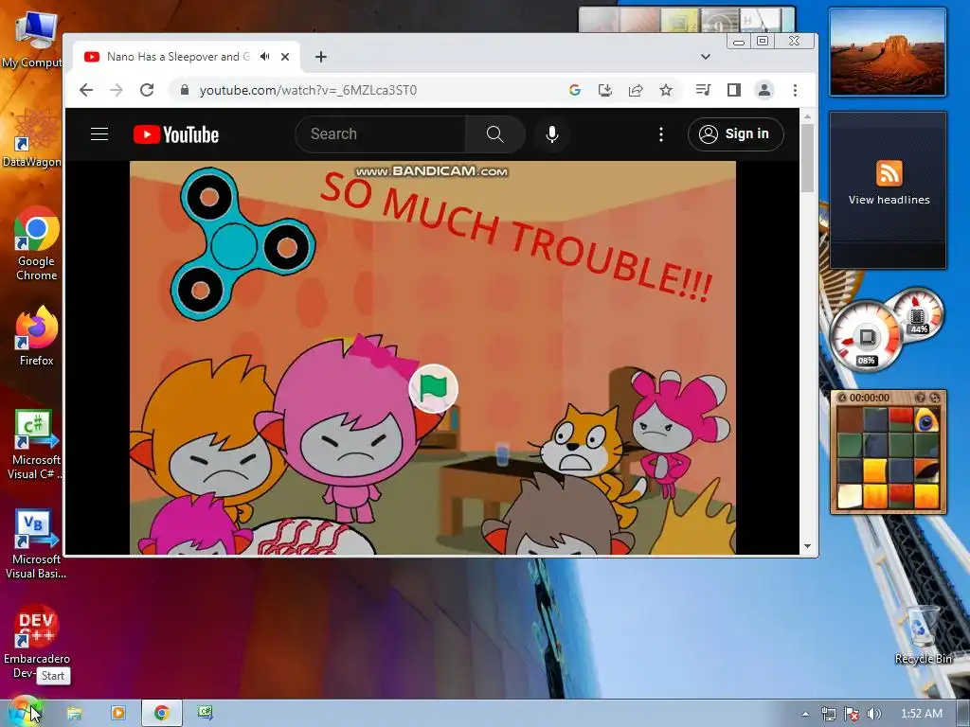
Task: Click the page scrollbar down arrow
Action: (x=807, y=546)
